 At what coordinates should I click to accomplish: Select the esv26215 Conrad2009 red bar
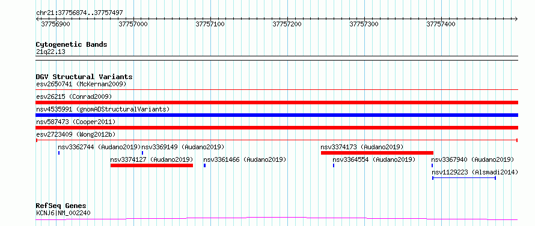(x=277, y=103)
